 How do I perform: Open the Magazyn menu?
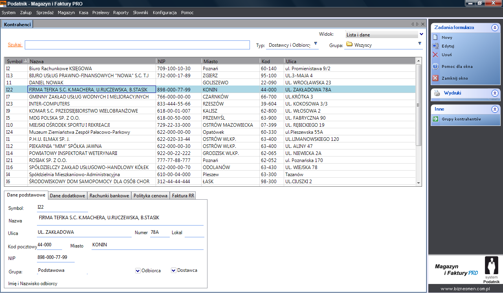tap(66, 13)
